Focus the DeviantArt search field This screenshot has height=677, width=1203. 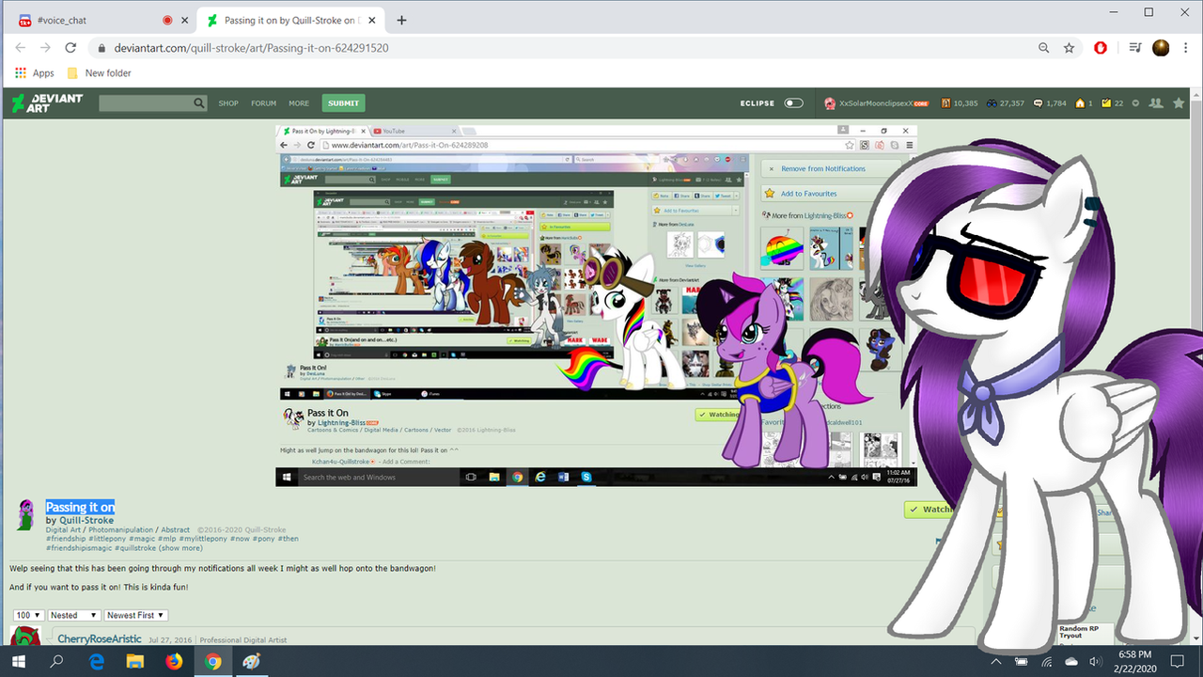(x=146, y=103)
